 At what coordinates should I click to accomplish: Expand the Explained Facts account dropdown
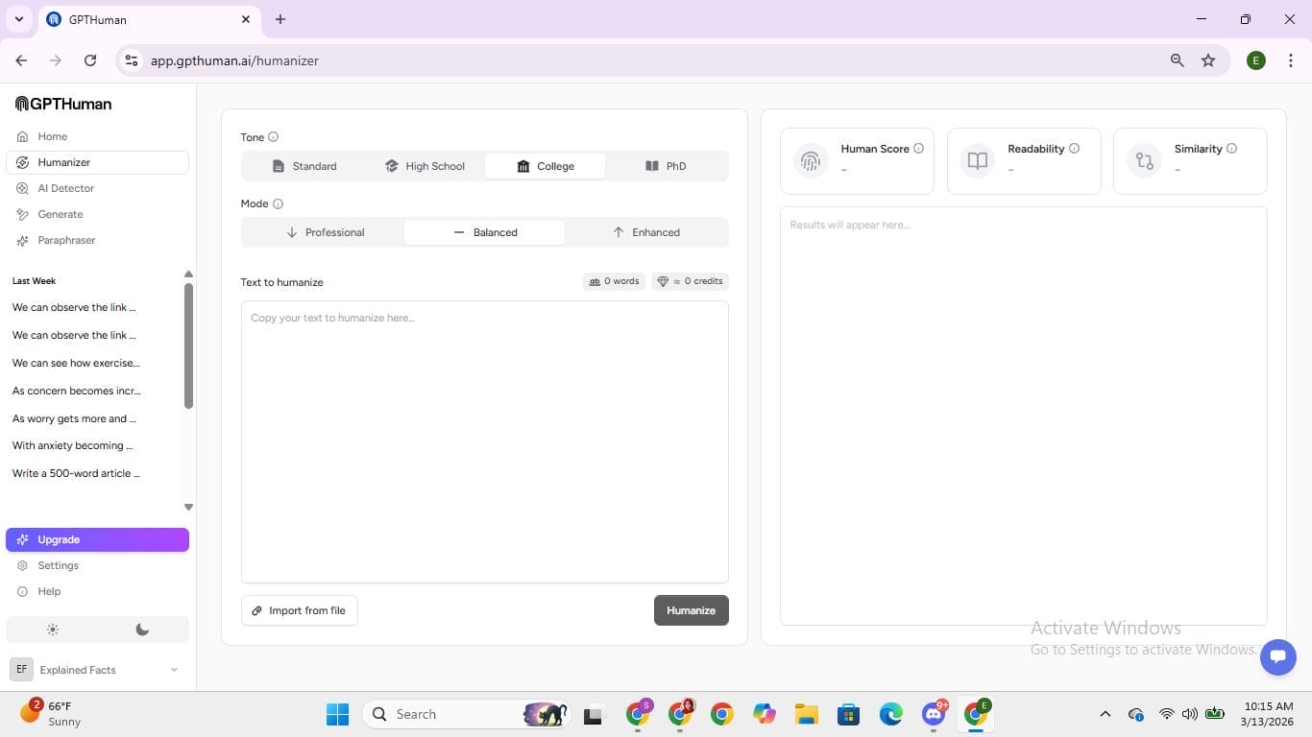coord(97,670)
